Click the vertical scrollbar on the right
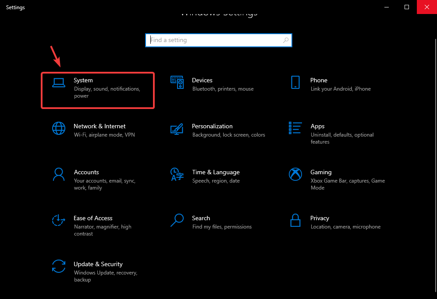Viewport: 437px width, 299px height. pos(435,165)
